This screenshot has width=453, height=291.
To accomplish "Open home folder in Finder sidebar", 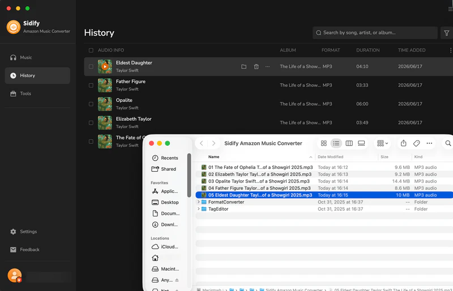I will point(155,258).
